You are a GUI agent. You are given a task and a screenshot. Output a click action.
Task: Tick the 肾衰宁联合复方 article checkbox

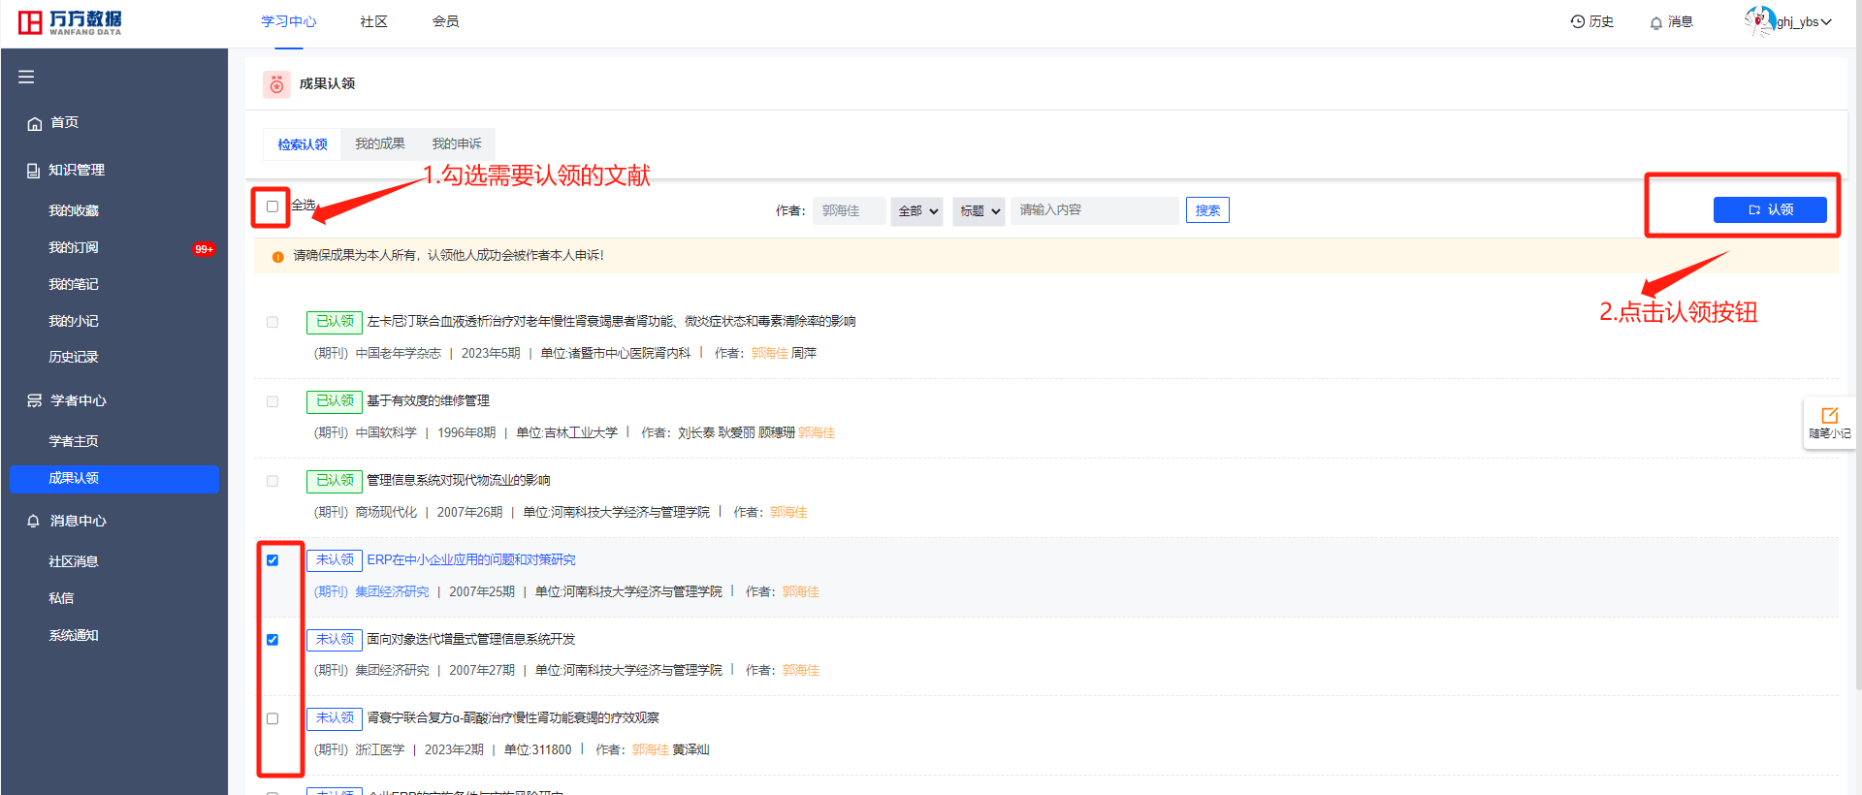pyautogui.click(x=273, y=718)
